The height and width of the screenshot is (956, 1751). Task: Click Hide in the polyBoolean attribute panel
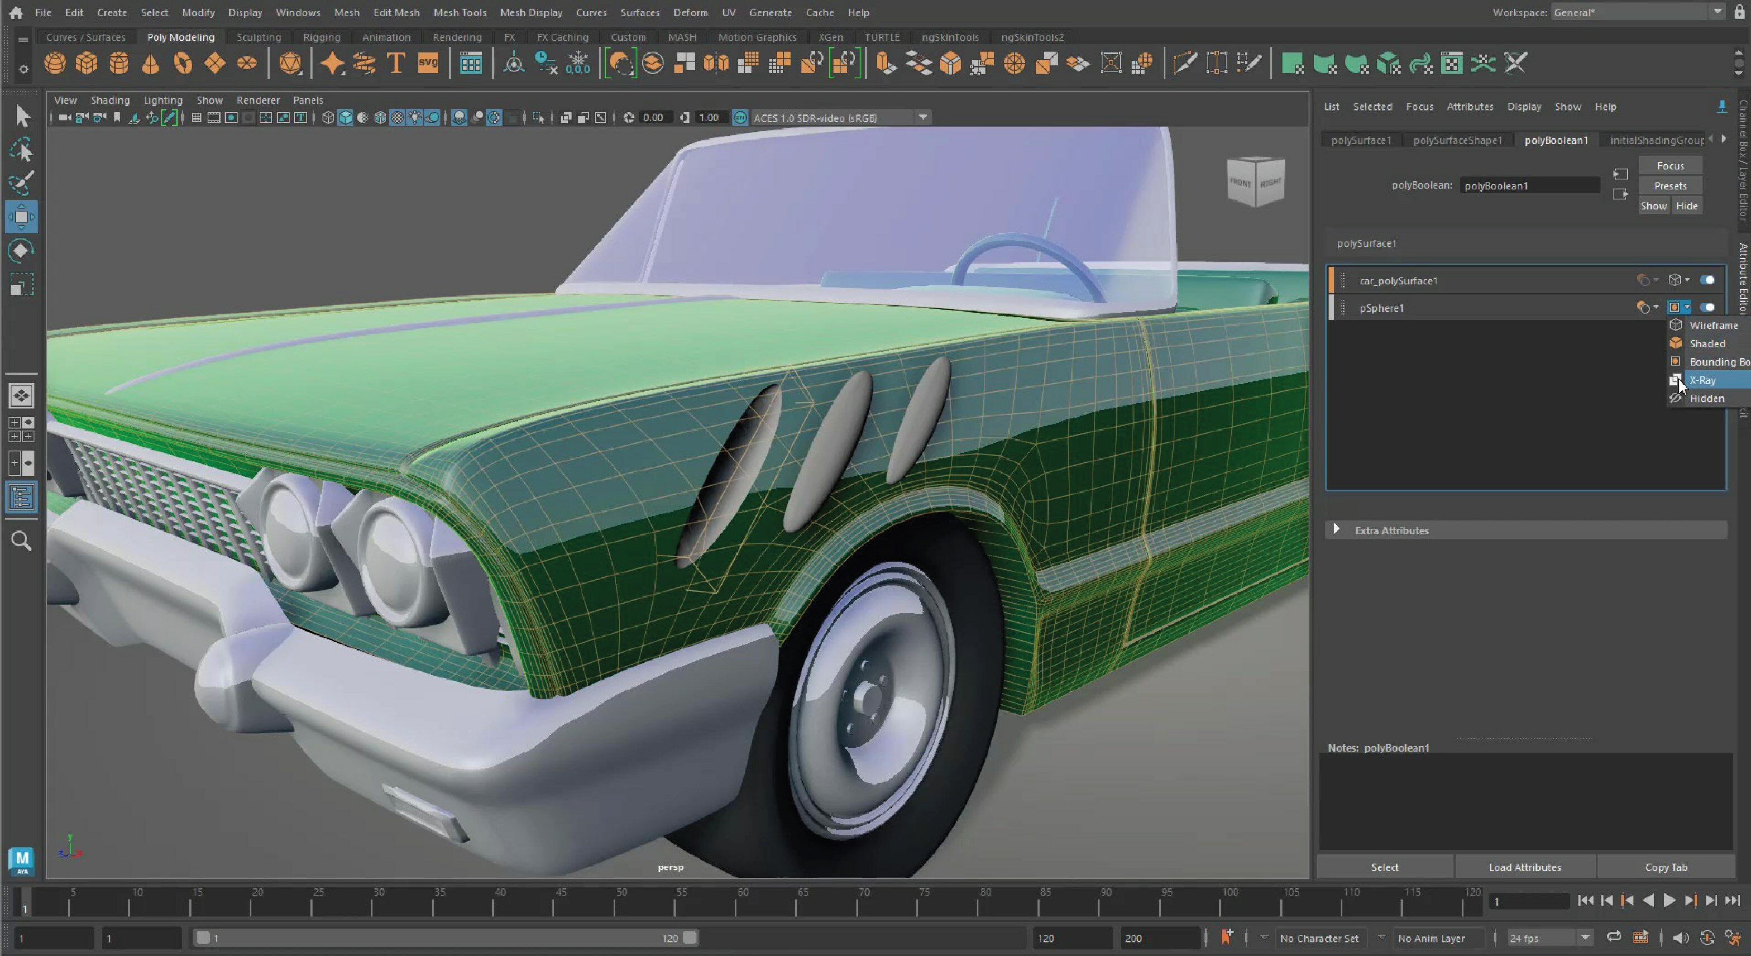tap(1687, 205)
